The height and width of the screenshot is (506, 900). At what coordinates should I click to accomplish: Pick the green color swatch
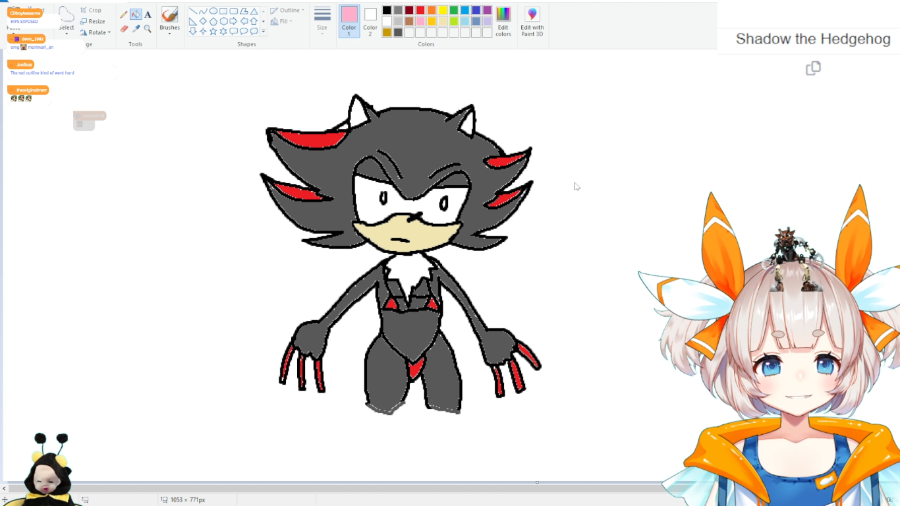[x=454, y=10]
